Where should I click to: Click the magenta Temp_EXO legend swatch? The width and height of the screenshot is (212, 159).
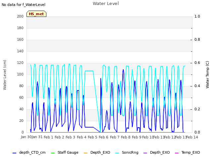[177, 153]
